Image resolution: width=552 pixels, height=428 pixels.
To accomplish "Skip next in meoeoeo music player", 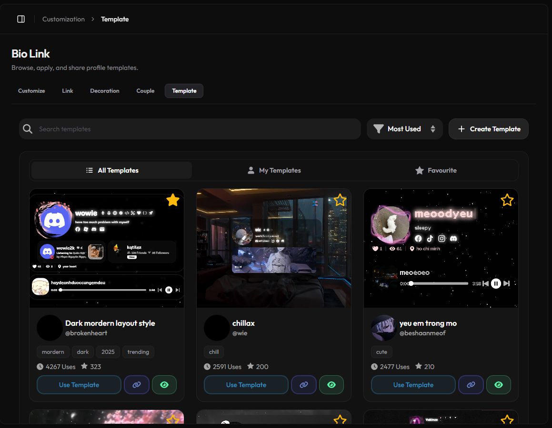I will [507, 283].
